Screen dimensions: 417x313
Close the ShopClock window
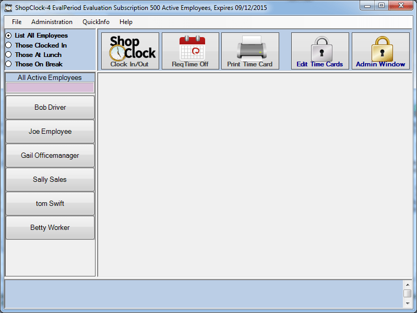[401, 6]
